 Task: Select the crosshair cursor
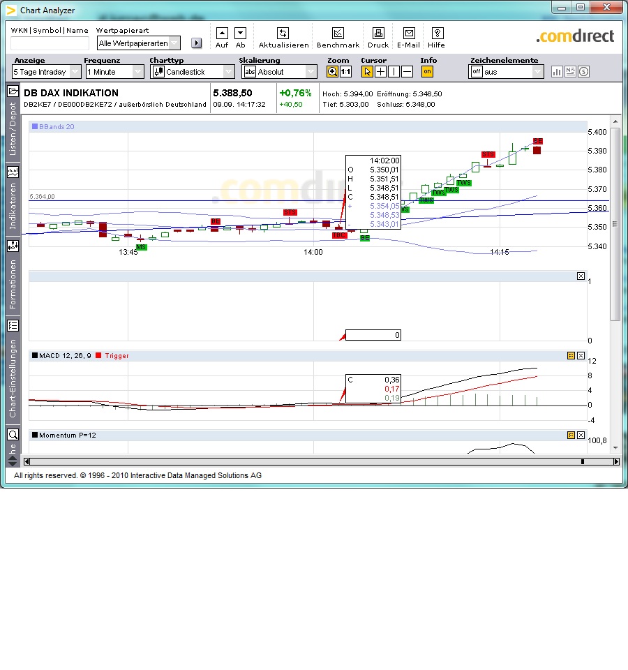[x=380, y=72]
